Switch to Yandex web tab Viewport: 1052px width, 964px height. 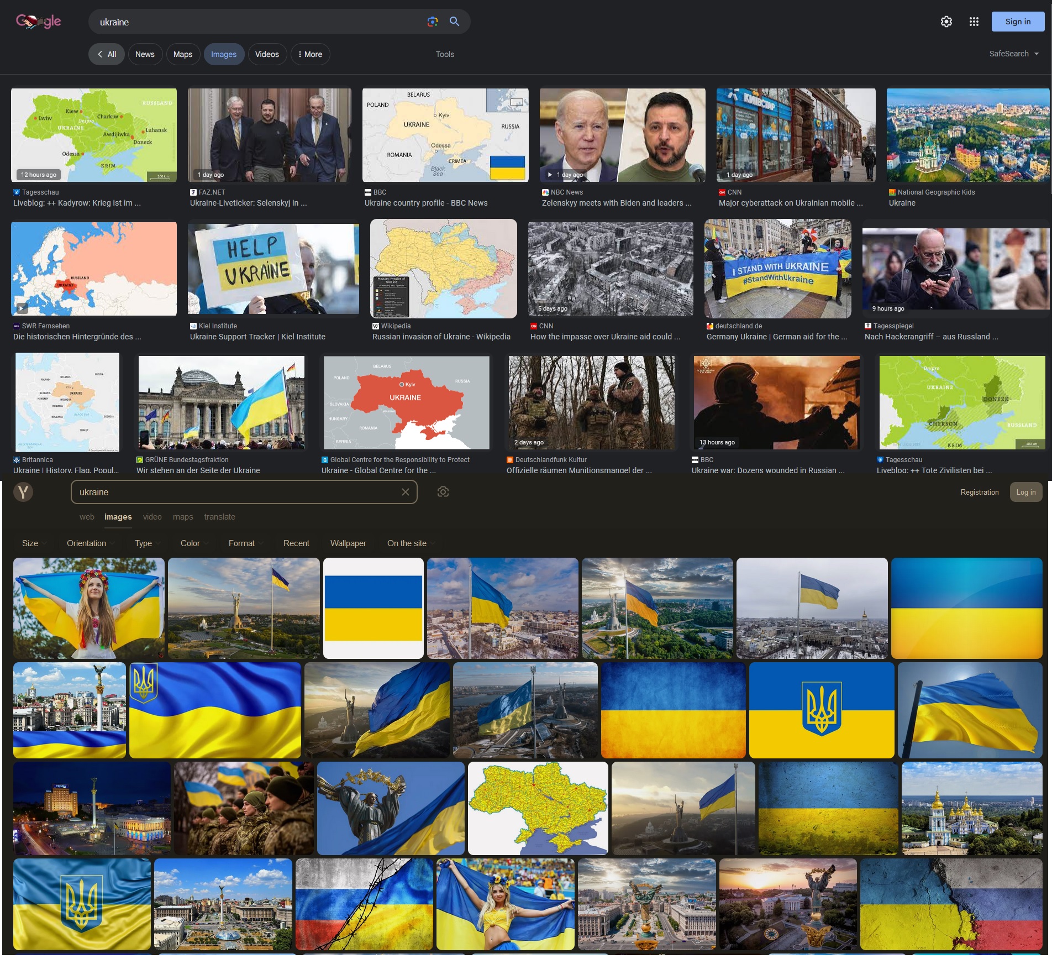click(x=87, y=517)
